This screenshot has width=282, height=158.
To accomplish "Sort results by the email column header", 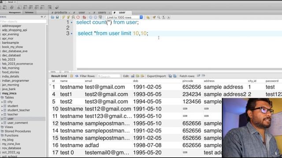I will click(89, 81).
